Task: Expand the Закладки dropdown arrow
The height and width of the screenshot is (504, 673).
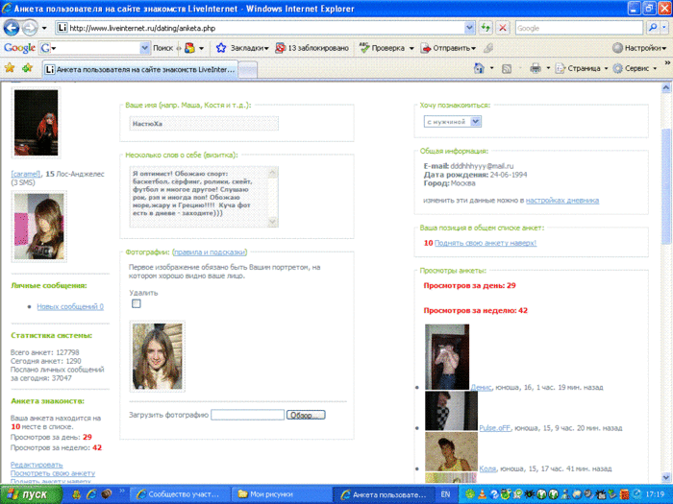Action: (266, 48)
